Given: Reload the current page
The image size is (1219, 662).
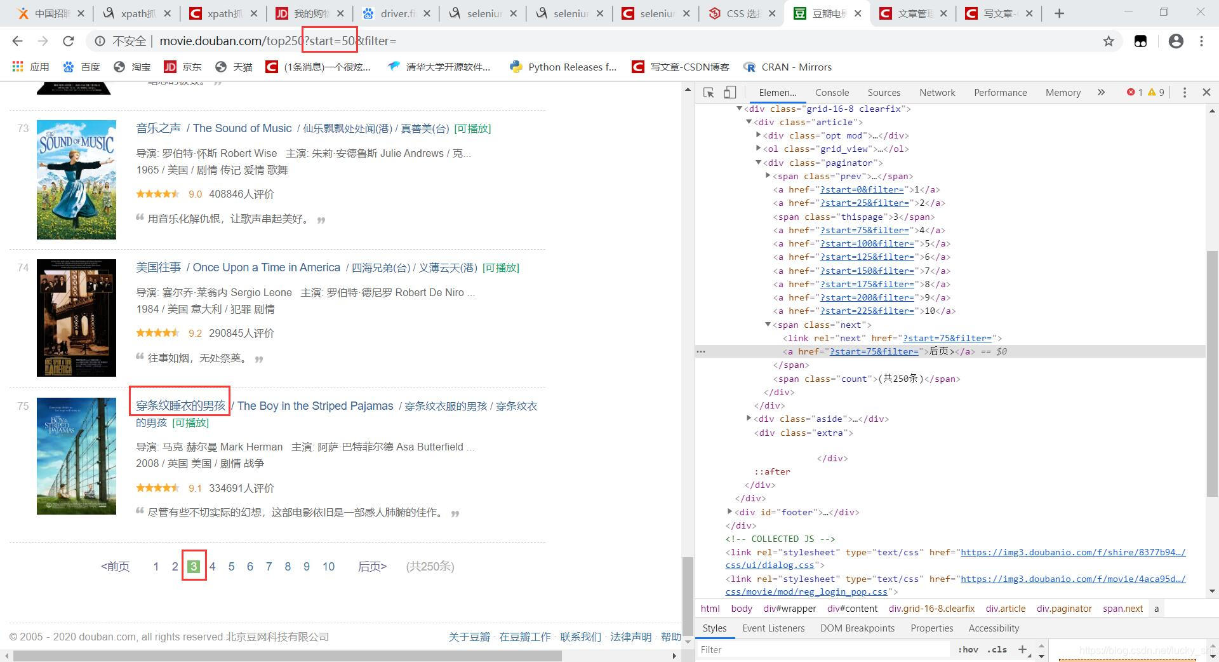Looking at the screenshot, I should (69, 41).
